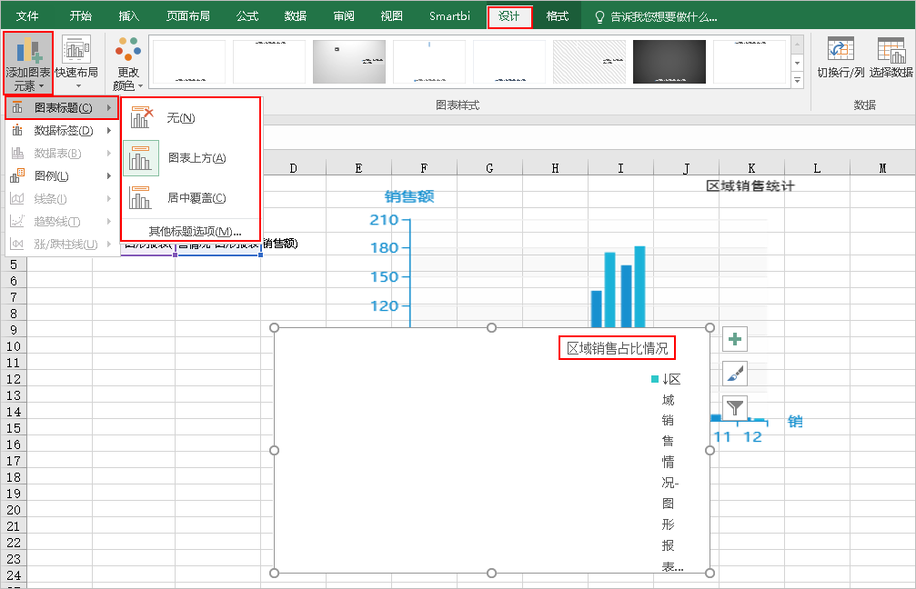Click the 150 axis label on bar chart

384,276
